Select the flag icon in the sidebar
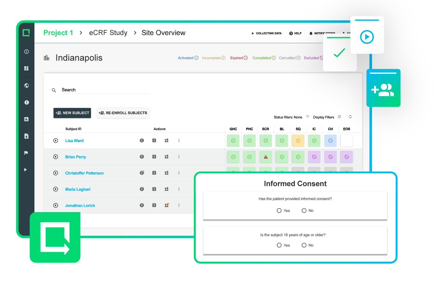Screen dimensions: 445x282 pyautogui.click(x=26, y=153)
